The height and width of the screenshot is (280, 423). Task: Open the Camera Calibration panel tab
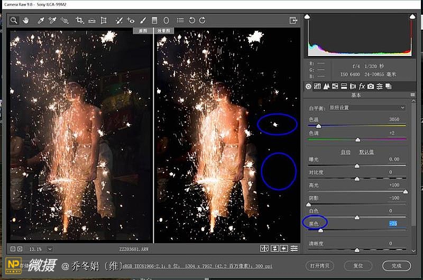[x=371, y=86]
